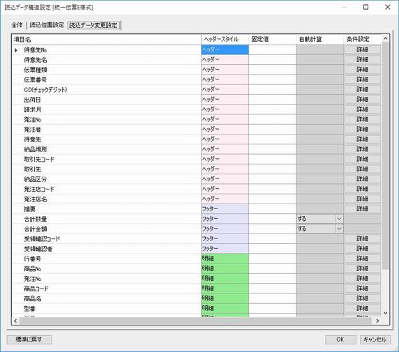399x352 pixels.
Task: Click the vertical scrollbar up arrow
Action: pos(386,38)
